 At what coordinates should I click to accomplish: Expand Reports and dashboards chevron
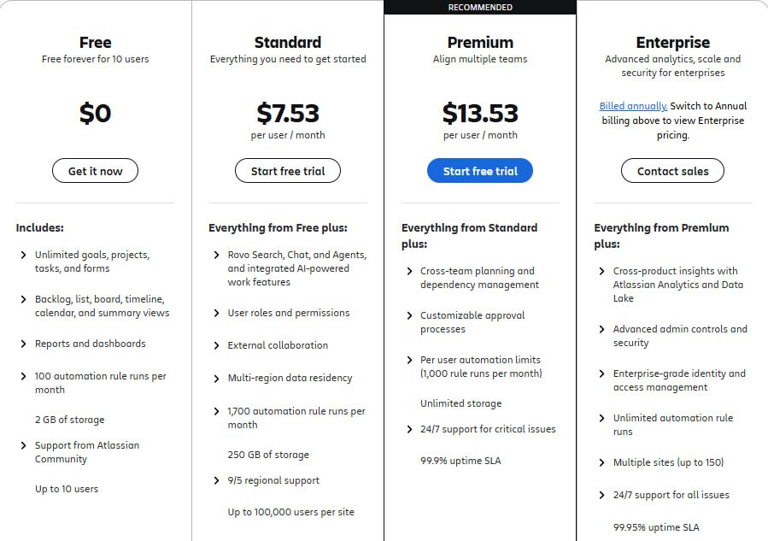point(24,344)
